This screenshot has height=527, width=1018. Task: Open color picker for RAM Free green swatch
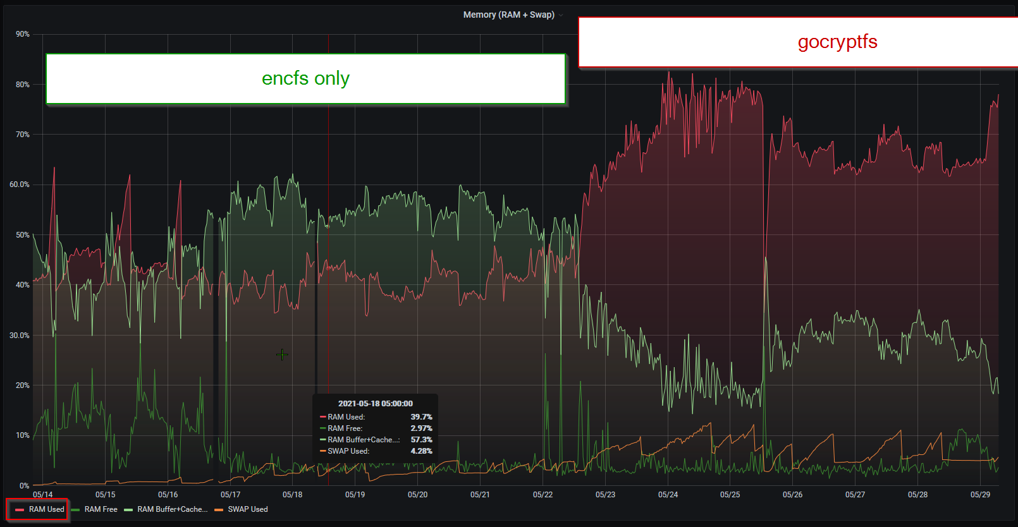click(75, 510)
